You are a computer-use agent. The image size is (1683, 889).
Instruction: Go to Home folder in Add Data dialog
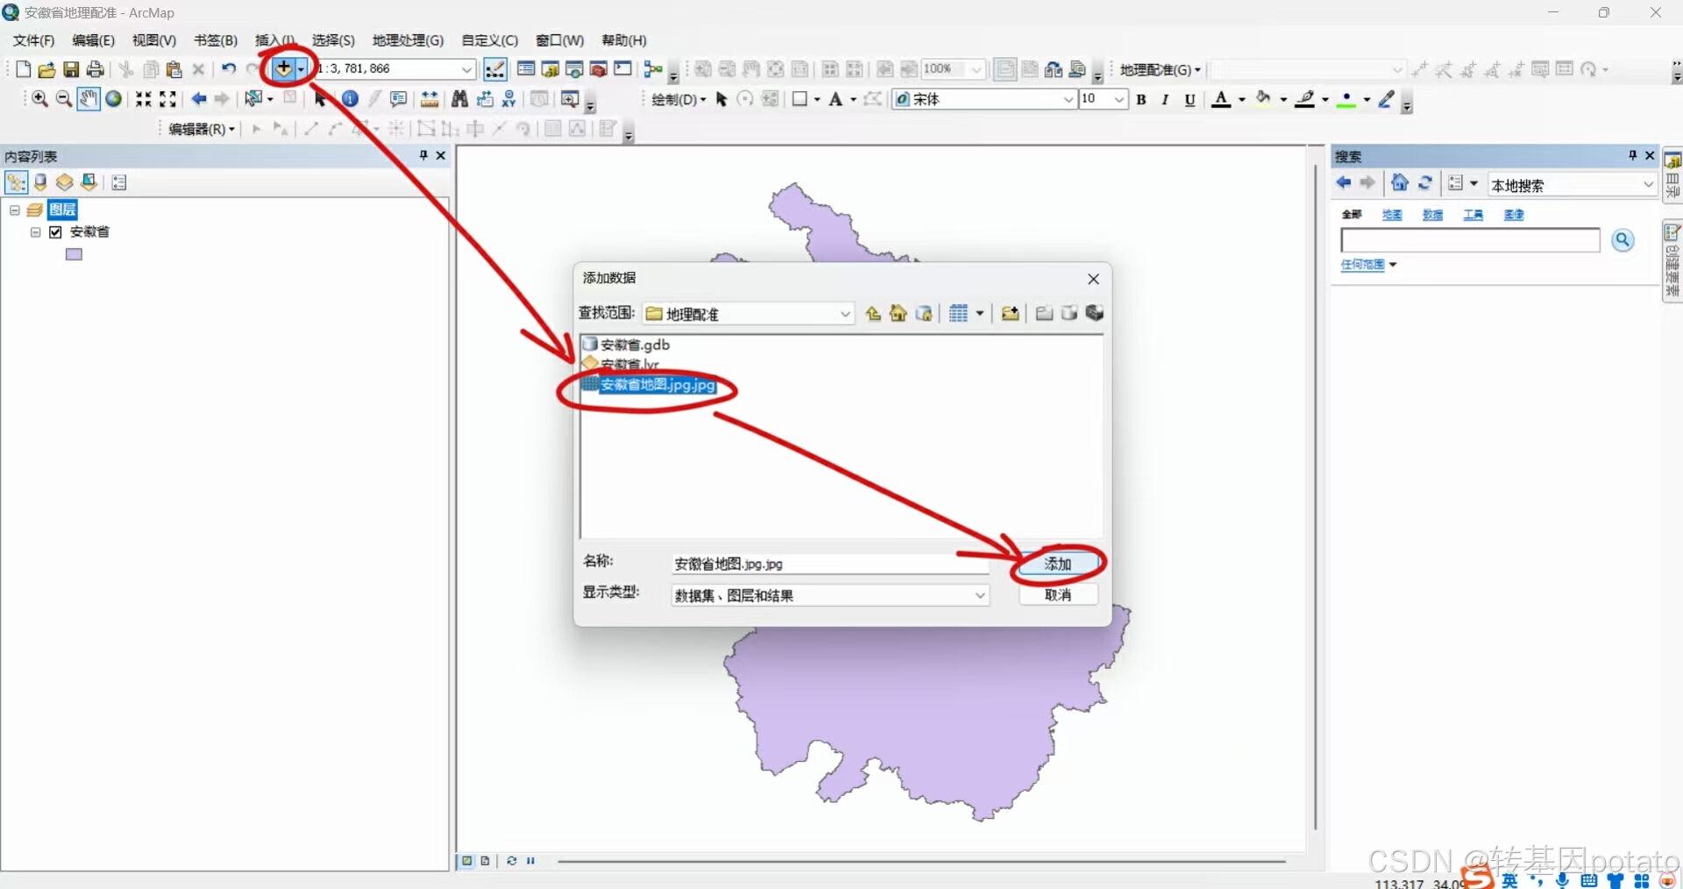click(x=898, y=314)
